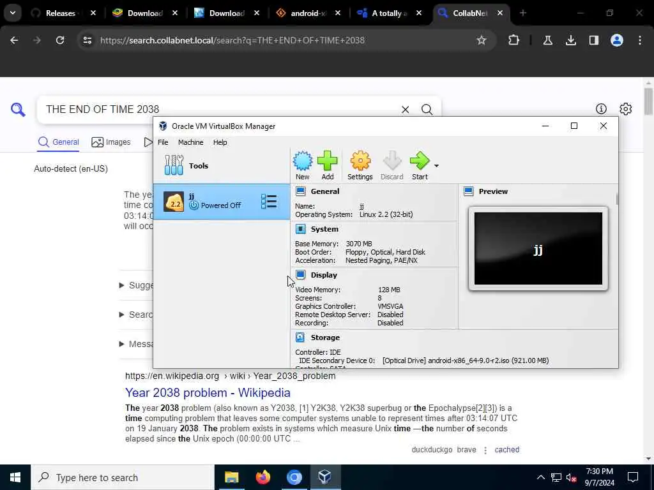Open the cached result link

[x=506, y=450]
